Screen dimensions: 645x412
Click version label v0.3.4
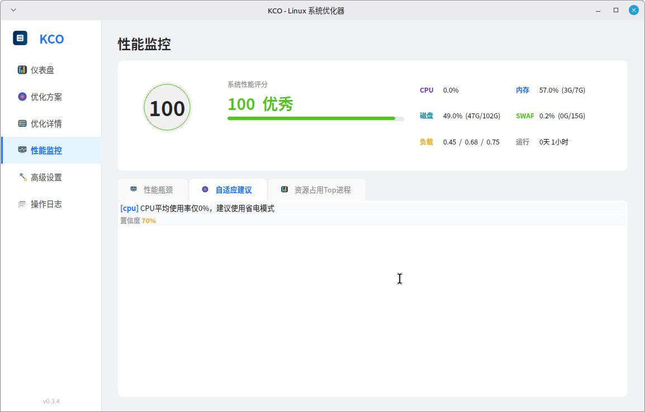click(51, 401)
